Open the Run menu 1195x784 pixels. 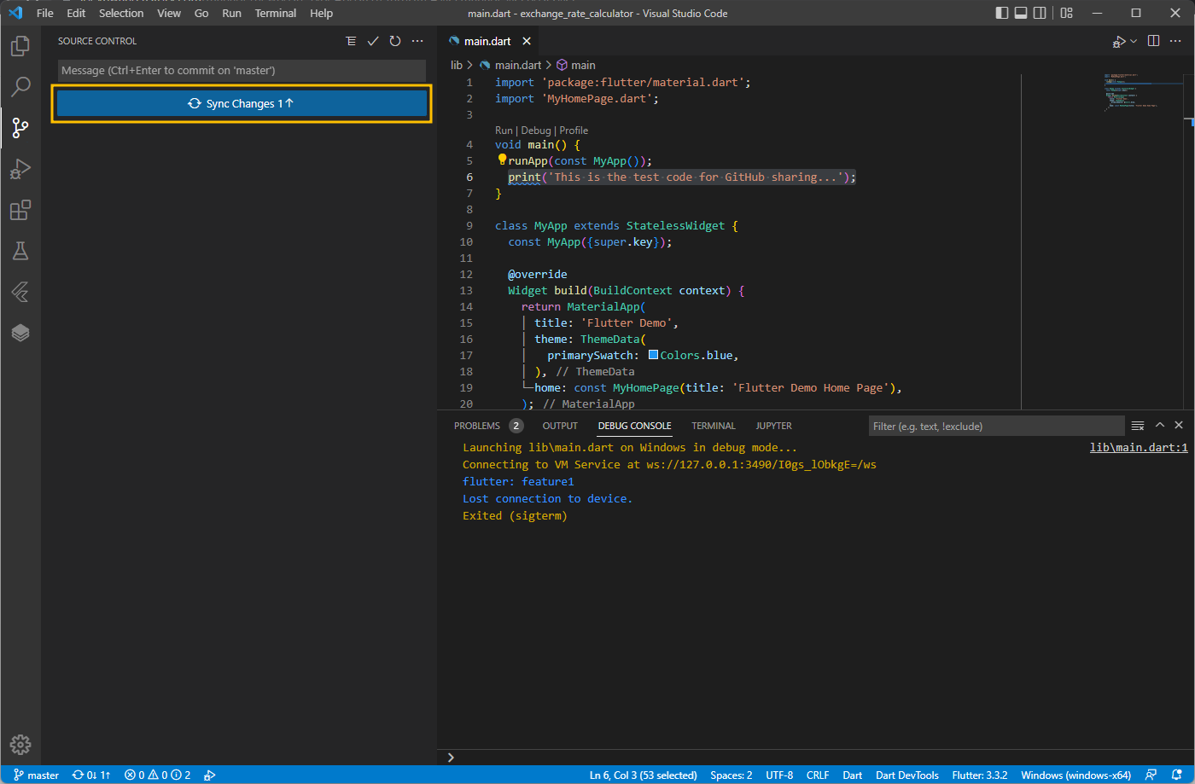pos(231,13)
